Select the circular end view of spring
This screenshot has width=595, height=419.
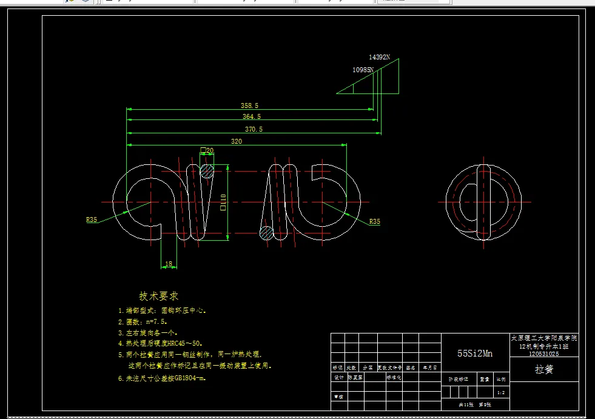(484, 202)
